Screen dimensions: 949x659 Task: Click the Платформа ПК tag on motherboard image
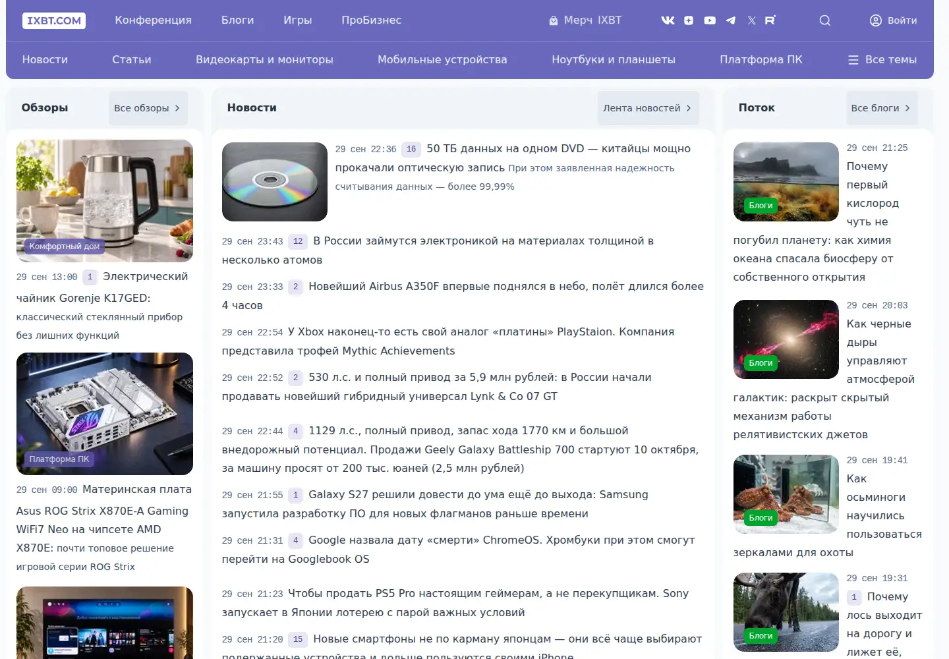pos(59,459)
